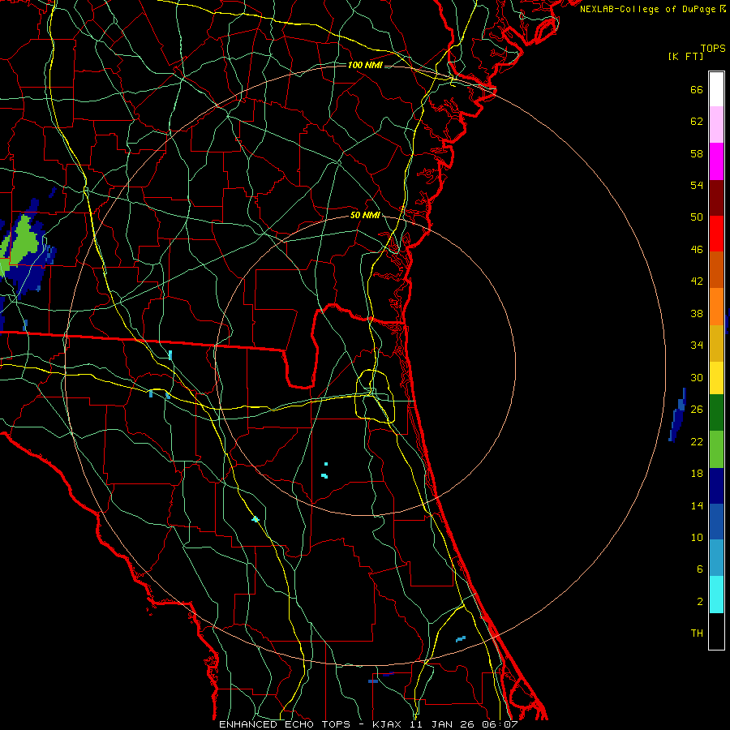The image size is (730, 730).
Task: Click the bright red 50K ft legend swatch
Action: pos(716,234)
